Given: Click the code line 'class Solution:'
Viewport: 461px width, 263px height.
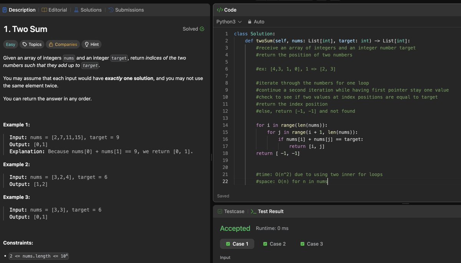Looking at the screenshot, I should (x=254, y=34).
